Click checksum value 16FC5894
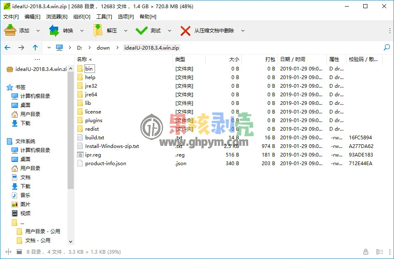This screenshot has width=394, height=259. point(360,138)
